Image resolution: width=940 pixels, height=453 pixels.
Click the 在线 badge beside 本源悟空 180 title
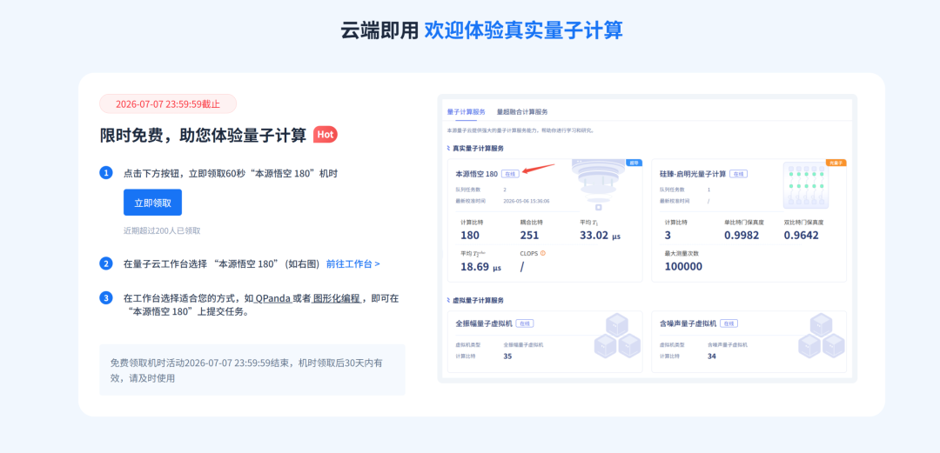click(510, 174)
